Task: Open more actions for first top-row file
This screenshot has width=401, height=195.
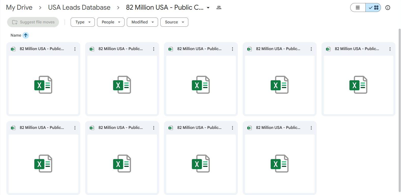Action: pos(75,49)
